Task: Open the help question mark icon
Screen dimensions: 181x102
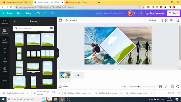Action: 178,86
